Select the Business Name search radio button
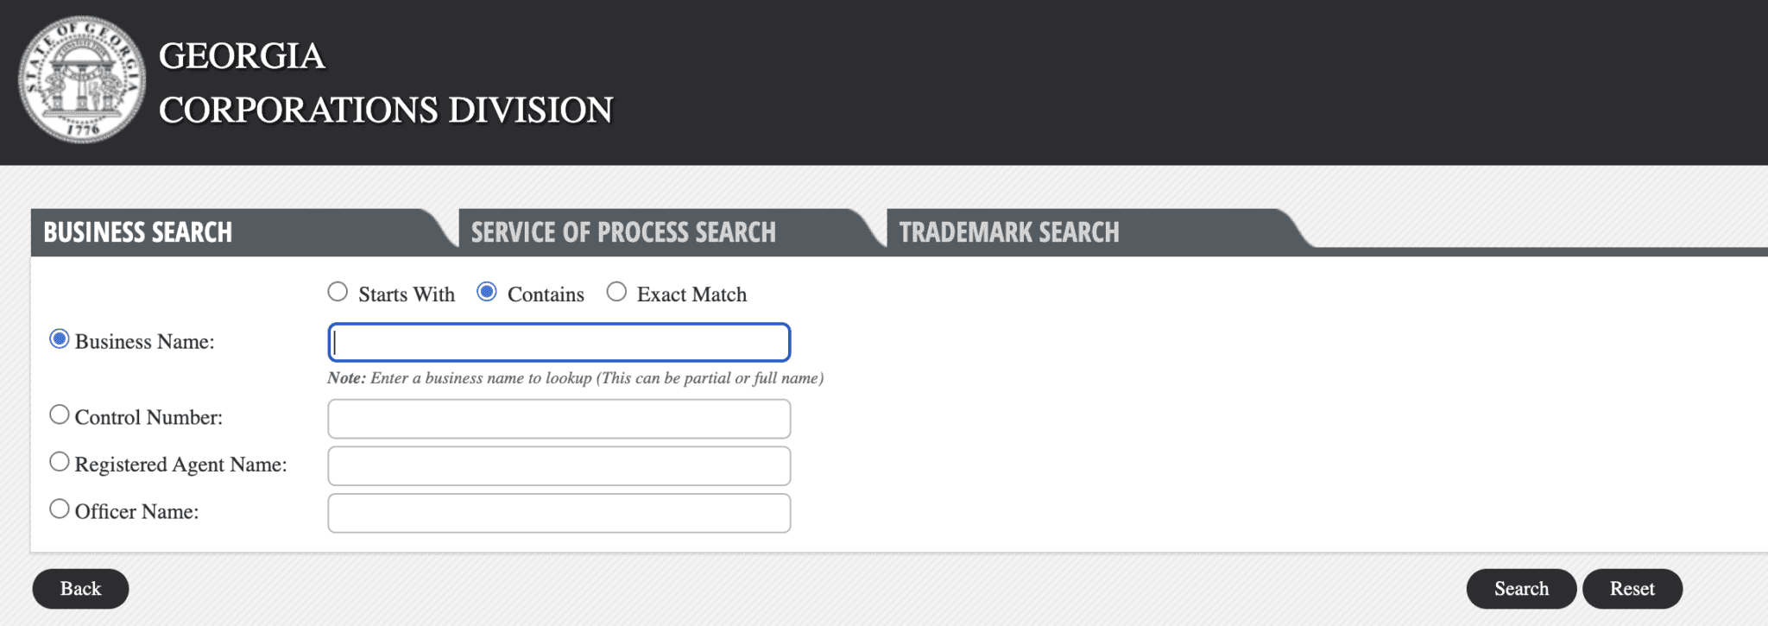Screen dimensions: 1768x626 coord(60,339)
